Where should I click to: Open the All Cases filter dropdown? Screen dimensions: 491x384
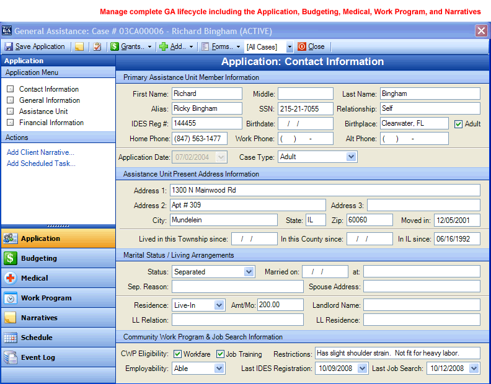[290, 47]
